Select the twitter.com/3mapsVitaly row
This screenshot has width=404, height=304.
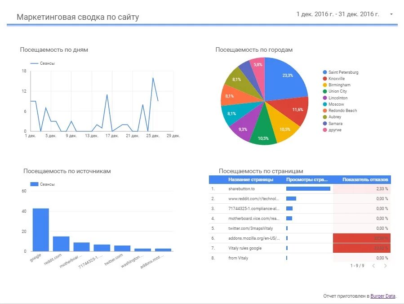point(300,228)
